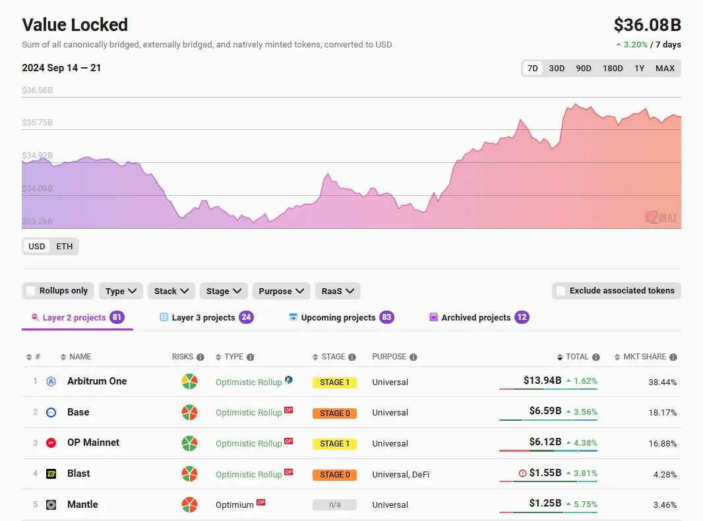703x521 pixels.
Task: Open the RaaS filter dropdown
Action: click(x=338, y=291)
